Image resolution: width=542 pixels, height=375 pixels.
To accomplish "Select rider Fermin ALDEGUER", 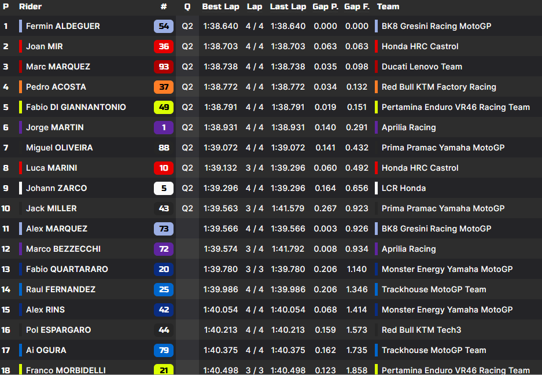I will coord(63,26).
